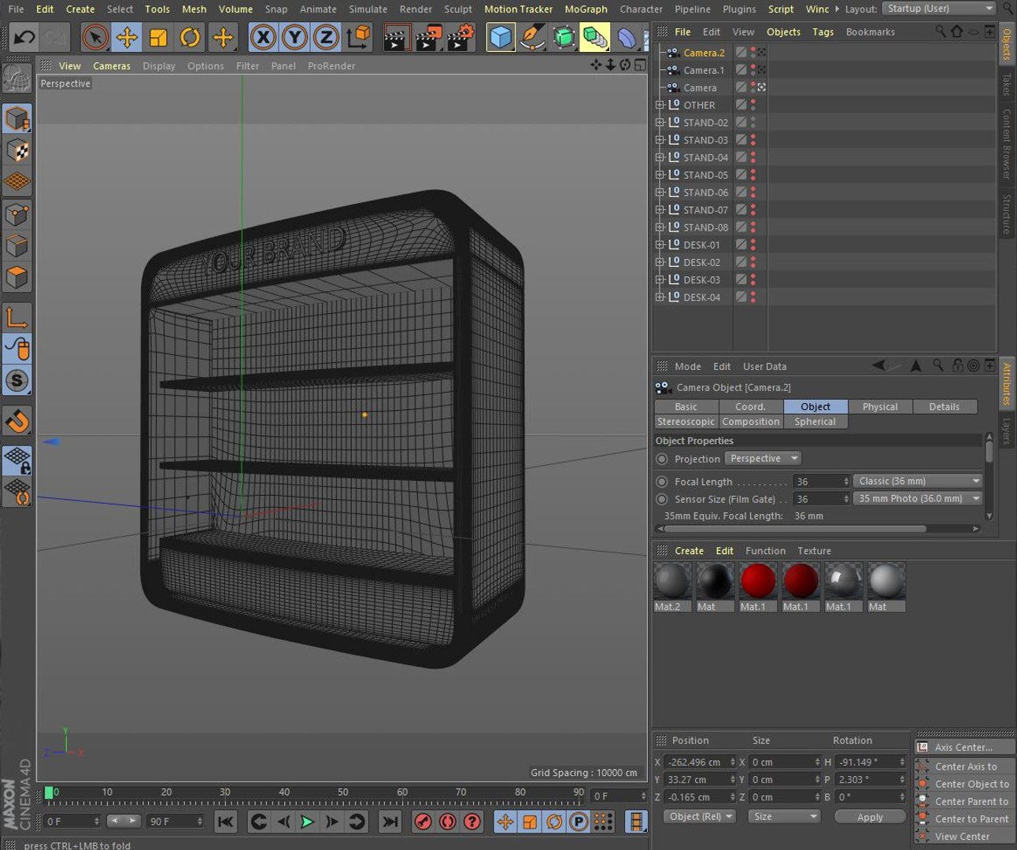Click Record Active Objects key button
1017x850 pixels.
[x=423, y=822]
